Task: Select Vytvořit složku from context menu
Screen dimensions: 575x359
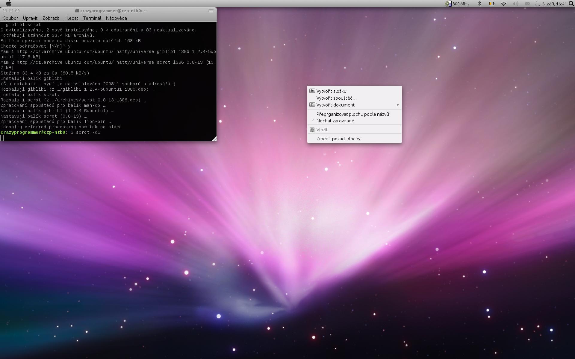Action: (331, 91)
